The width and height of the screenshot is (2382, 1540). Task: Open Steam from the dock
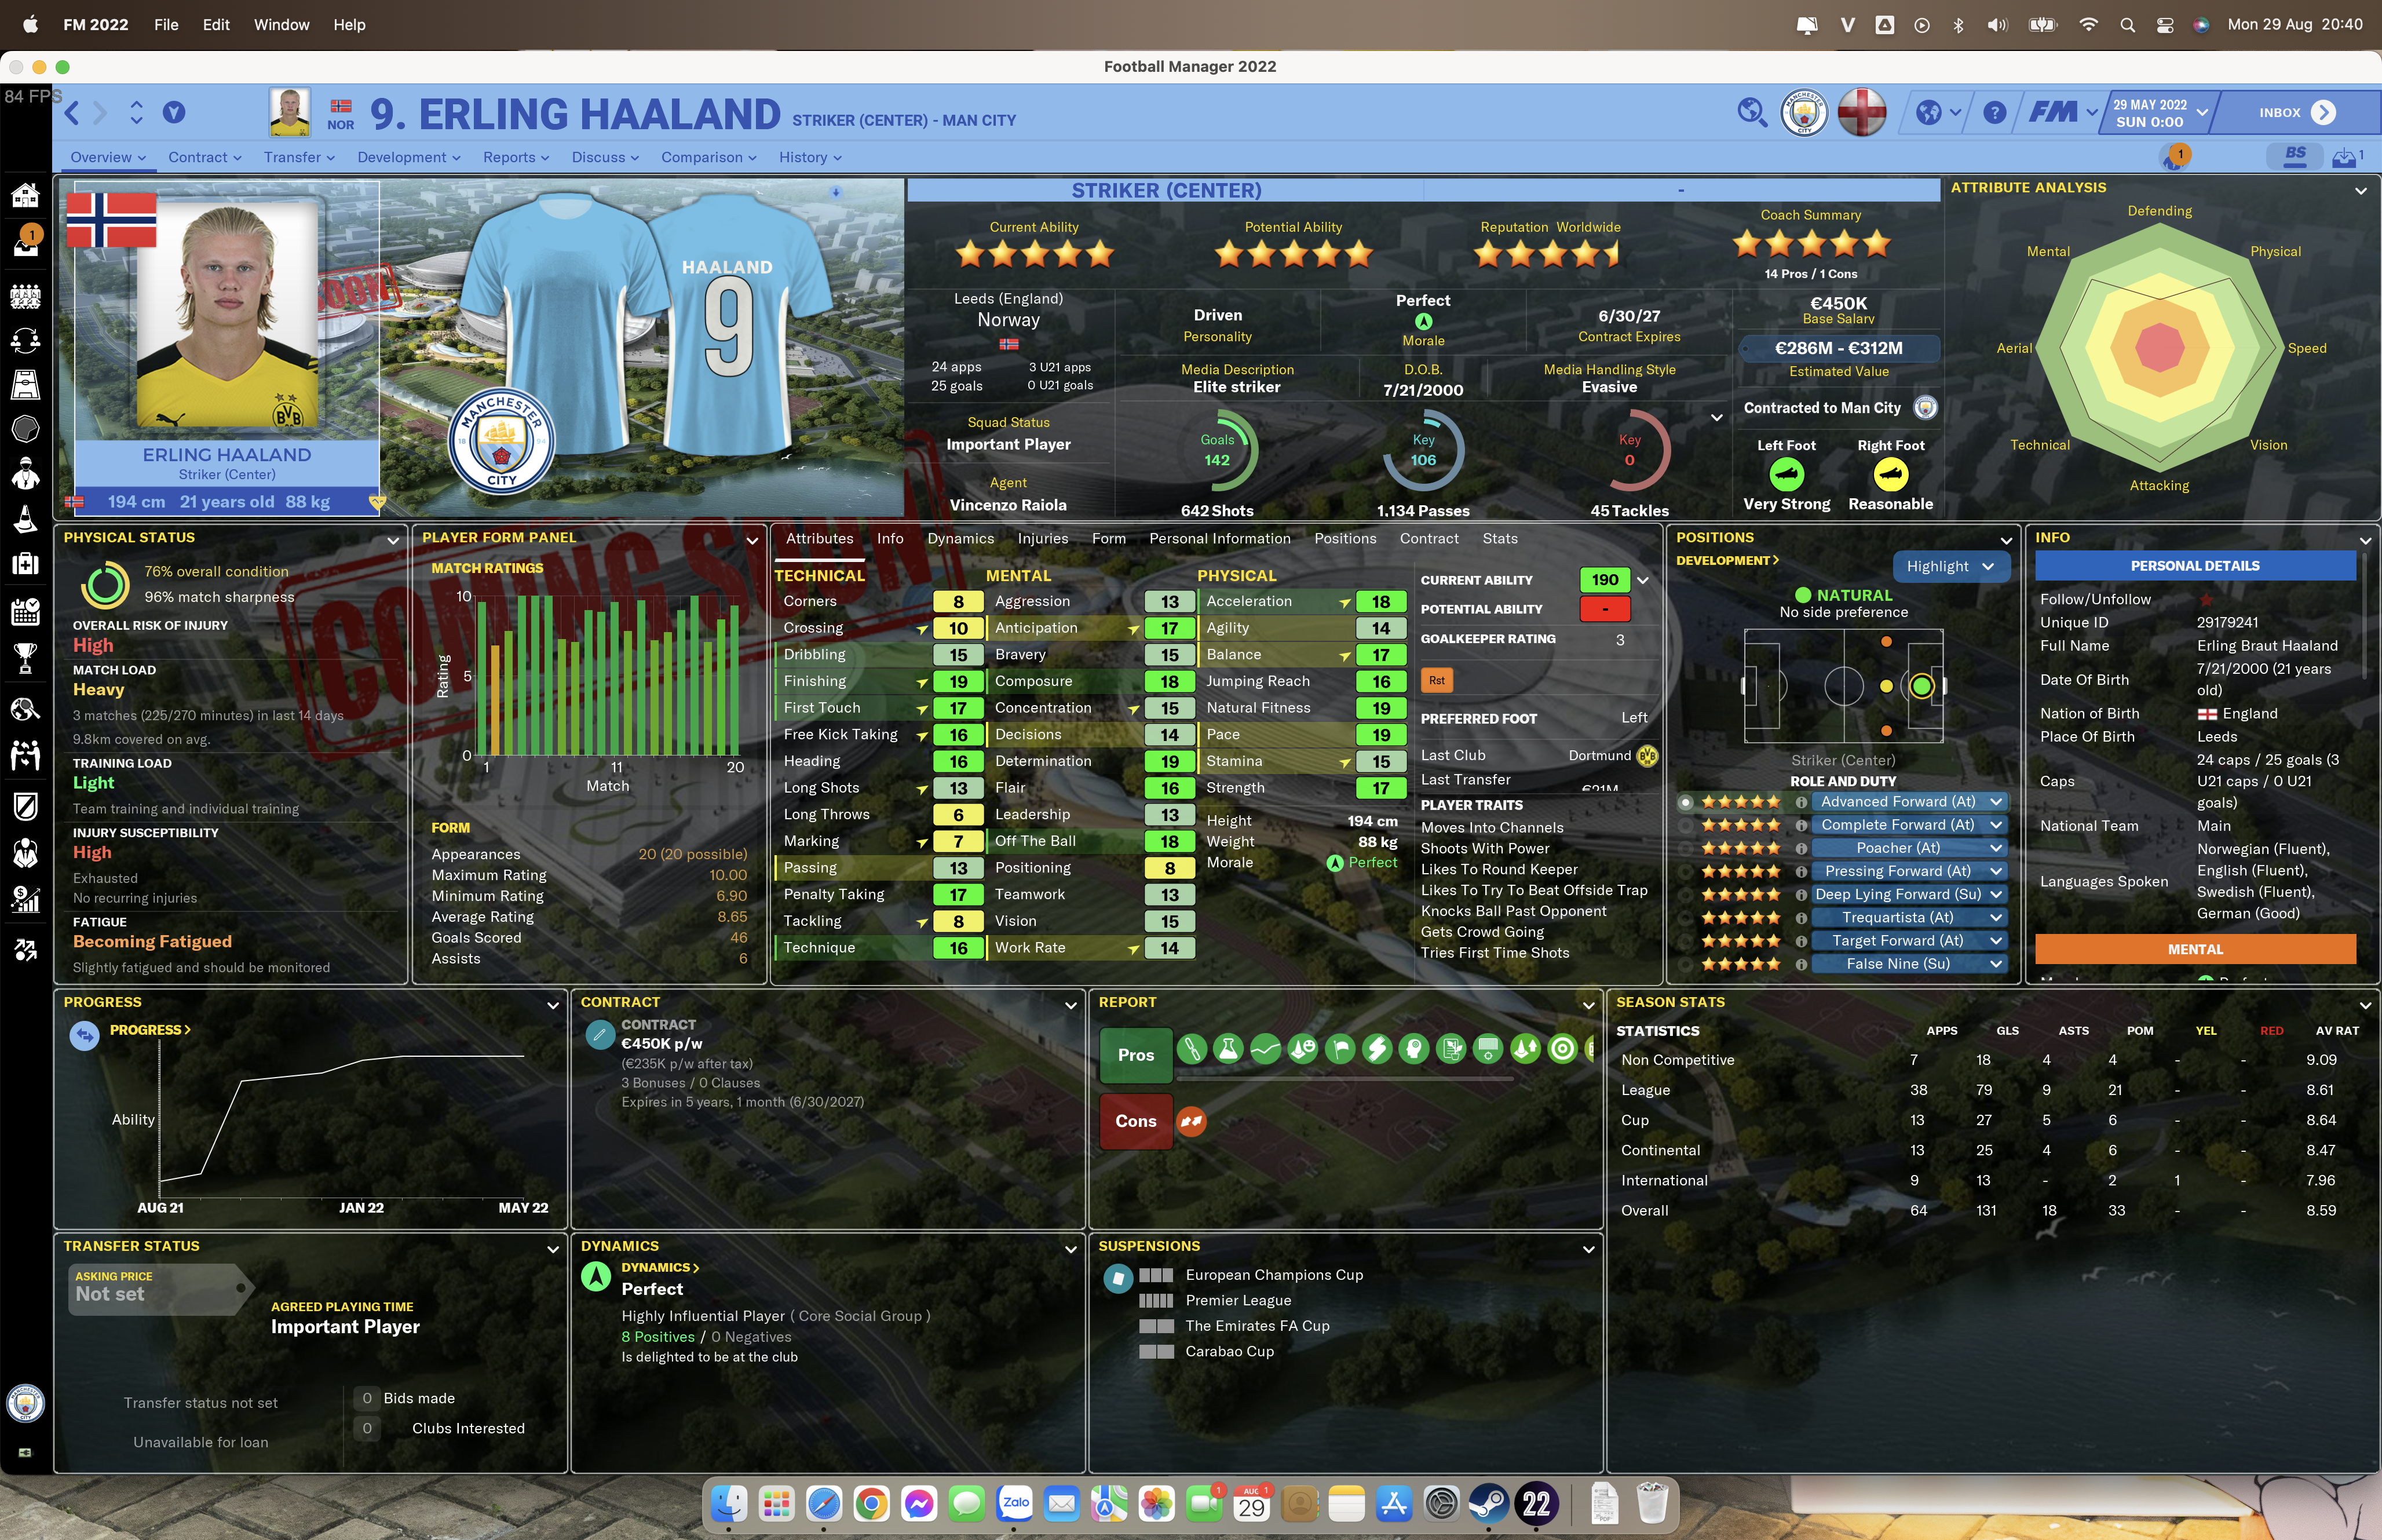pos(1488,1503)
